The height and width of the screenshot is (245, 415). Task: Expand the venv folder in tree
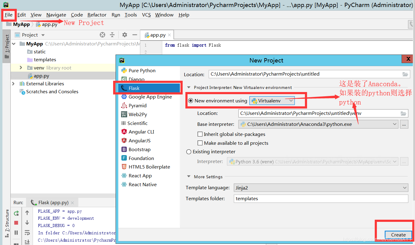[20, 68]
